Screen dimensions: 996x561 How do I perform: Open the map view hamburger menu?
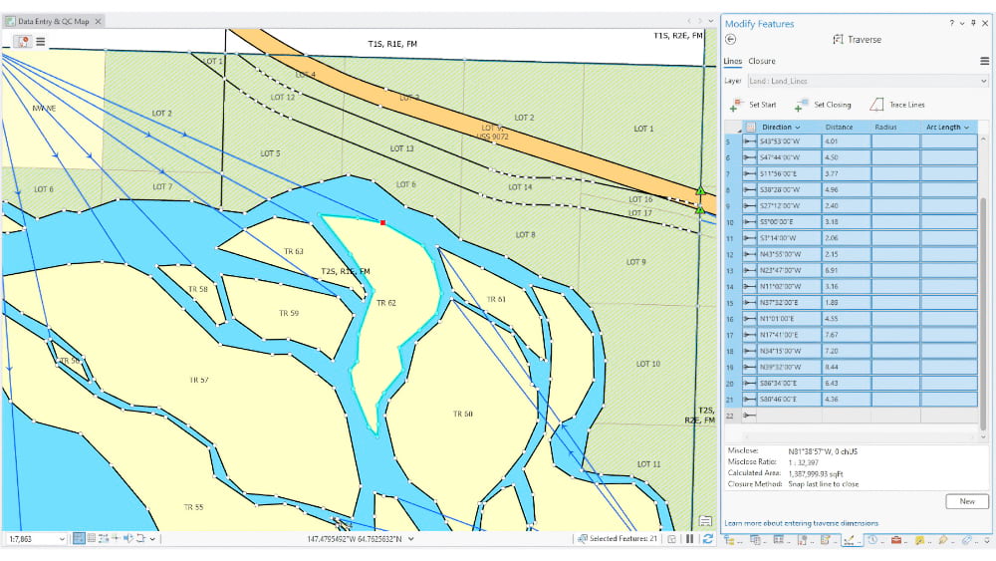click(x=41, y=41)
